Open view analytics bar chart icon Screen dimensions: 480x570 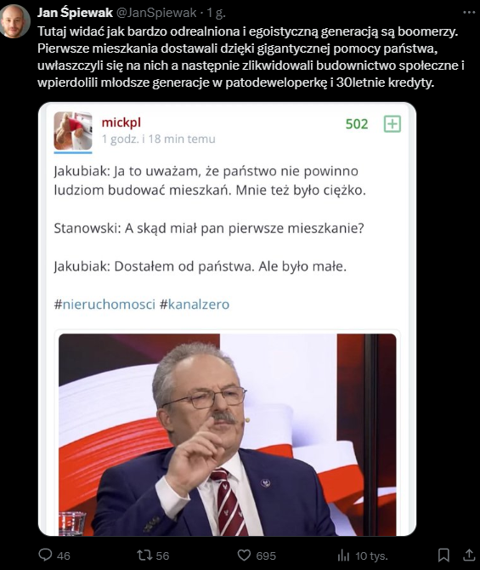coord(343,555)
